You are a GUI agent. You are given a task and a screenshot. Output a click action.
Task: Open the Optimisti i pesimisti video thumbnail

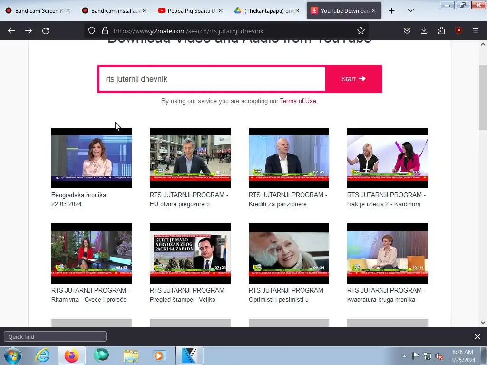coord(289,254)
